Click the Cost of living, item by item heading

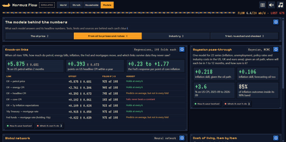coord(215,138)
